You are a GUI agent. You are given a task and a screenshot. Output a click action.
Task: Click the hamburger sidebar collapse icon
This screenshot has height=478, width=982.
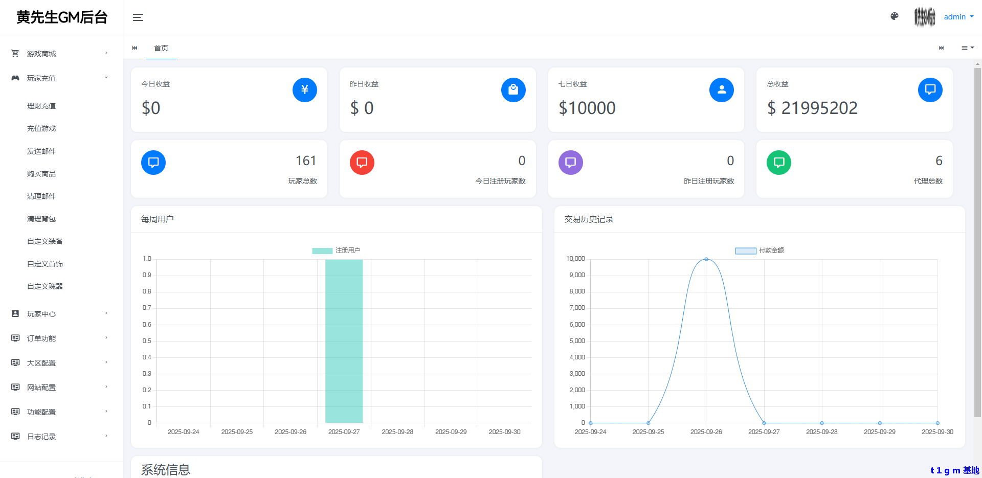coord(138,17)
